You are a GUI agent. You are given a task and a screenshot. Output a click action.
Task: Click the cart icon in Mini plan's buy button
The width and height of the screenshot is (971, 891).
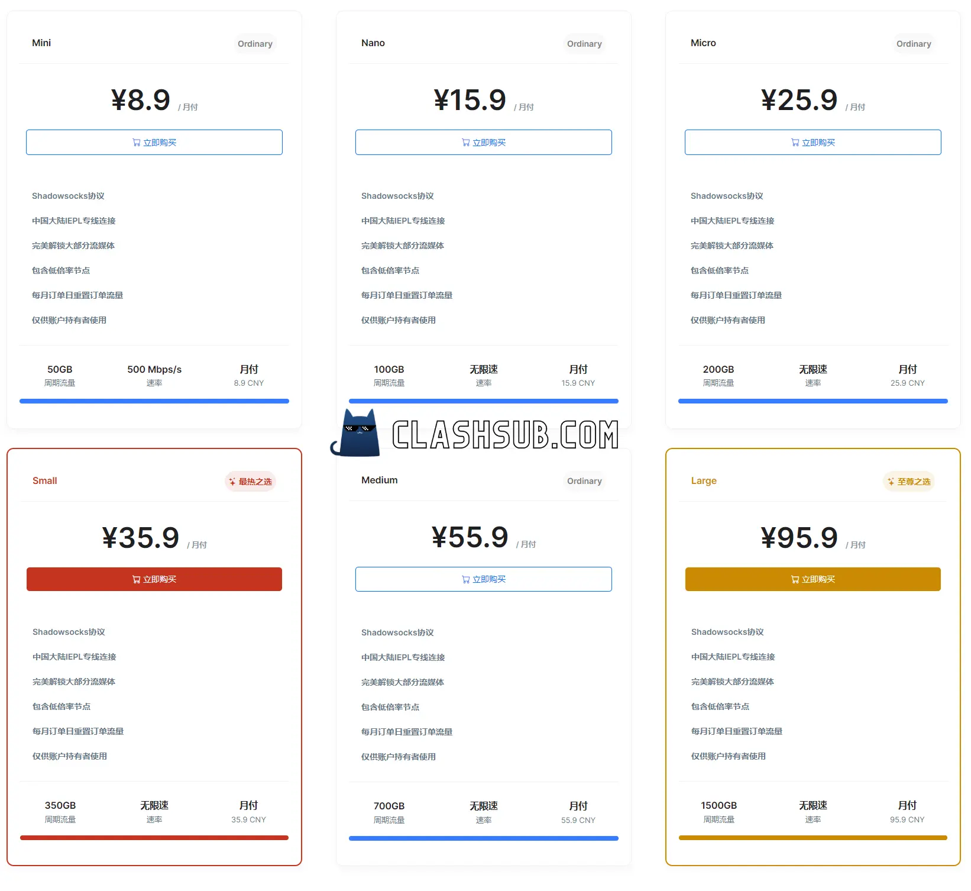[137, 143]
